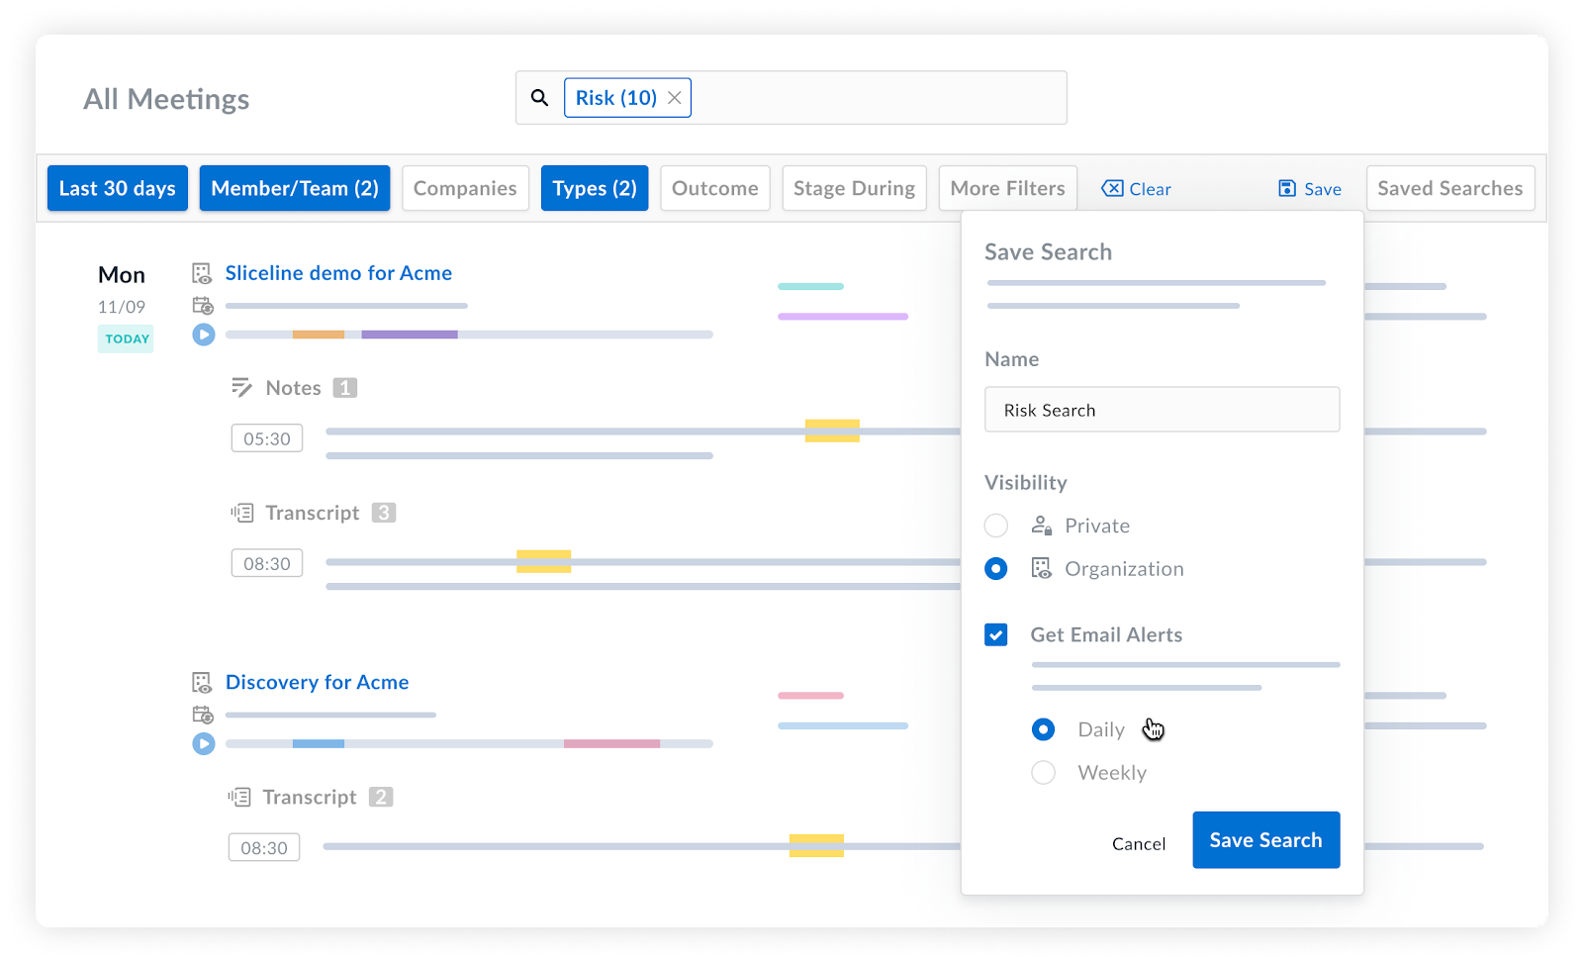Screen dimensions: 1583x962
Task: Click the Notes pencil icon
Action: 241,388
